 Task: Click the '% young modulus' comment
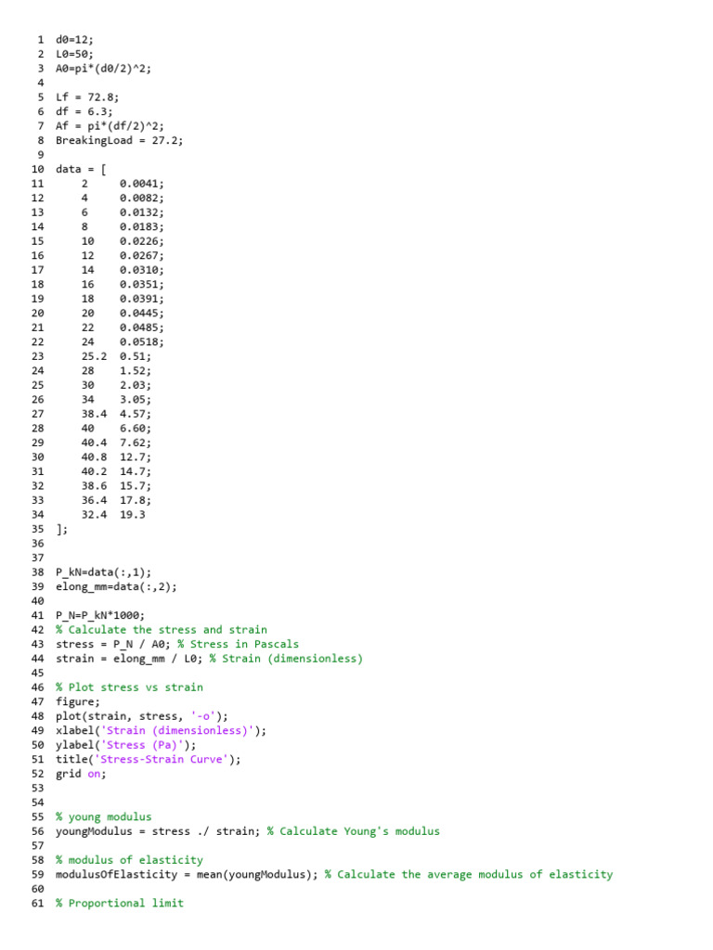point(103,817)
